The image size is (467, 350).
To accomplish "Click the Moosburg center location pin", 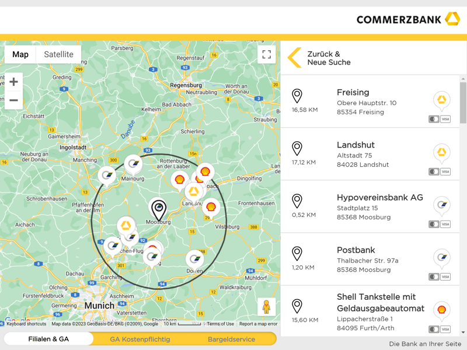I will click(159, 209).
